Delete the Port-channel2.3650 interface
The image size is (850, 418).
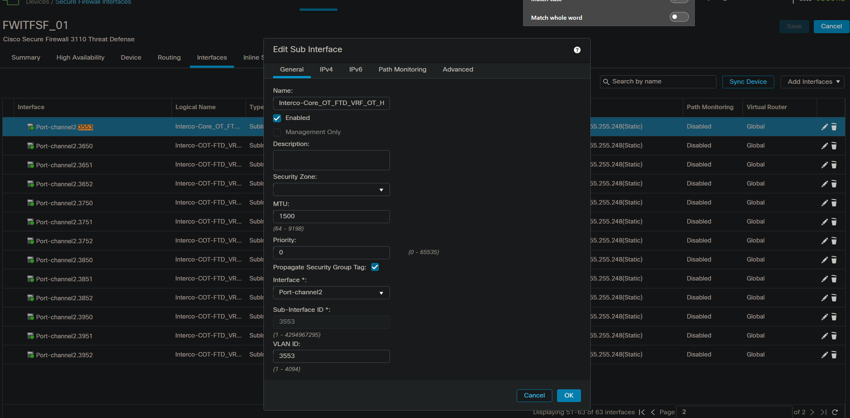pyautogui.click(x=834, y=146)
